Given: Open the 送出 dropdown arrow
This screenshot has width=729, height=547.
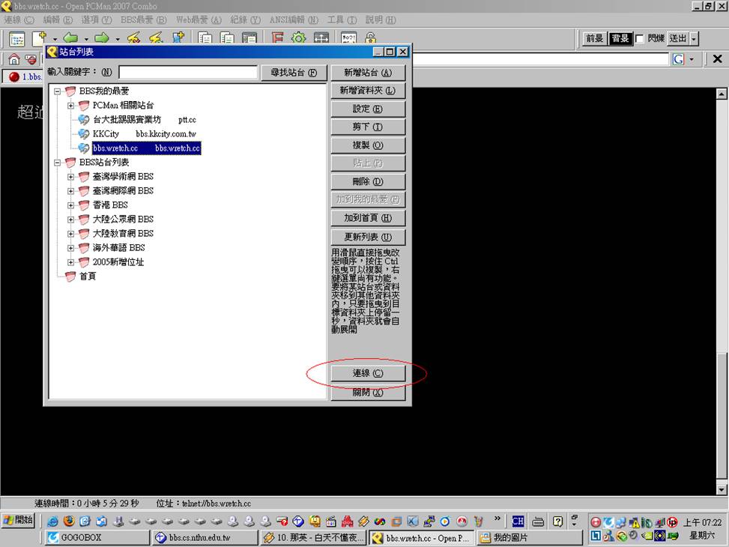Looking at the screenshot, I should [694, 38].
